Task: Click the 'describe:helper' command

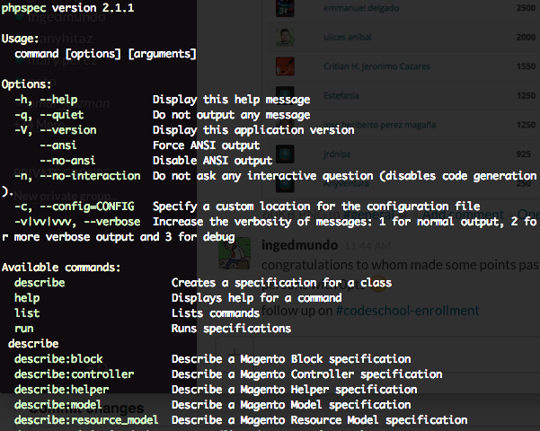Action: [62, 390]
